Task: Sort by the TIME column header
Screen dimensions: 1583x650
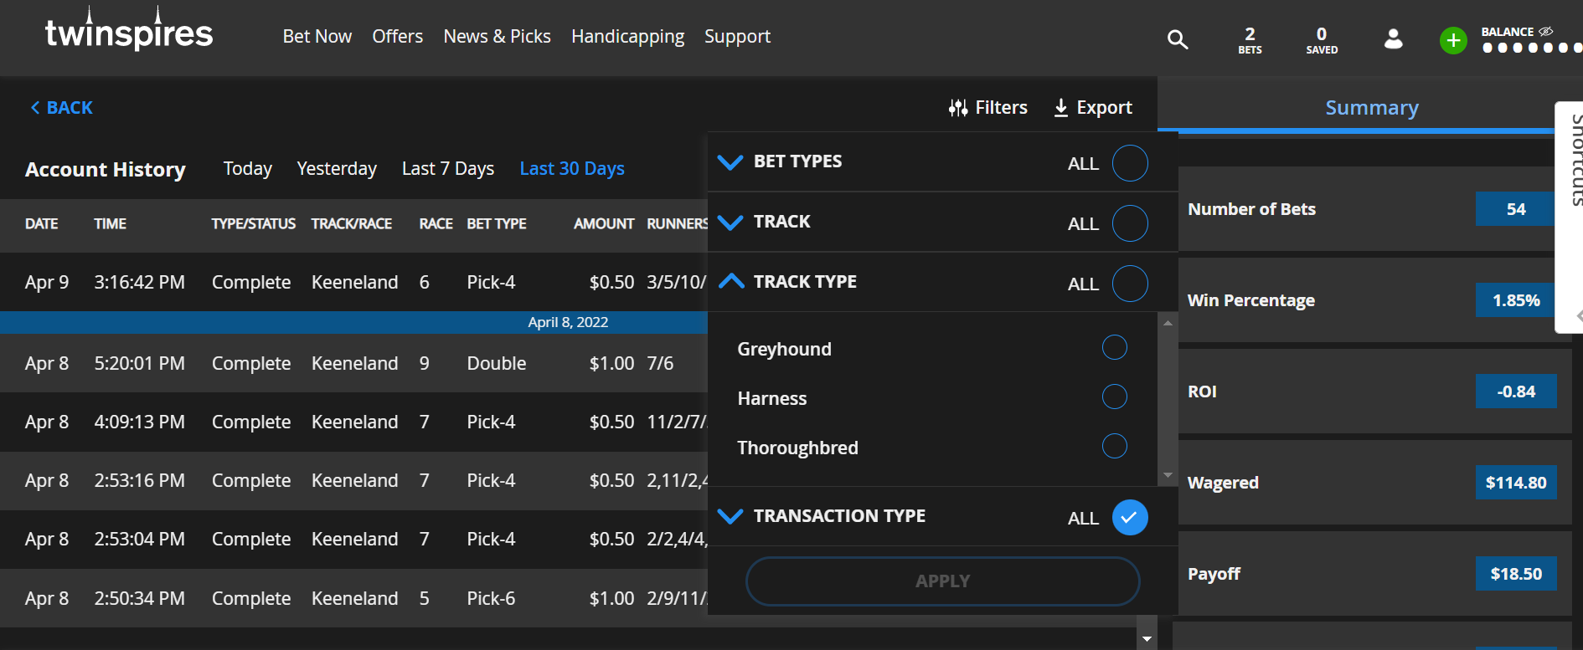Action: tap(110, 224)
